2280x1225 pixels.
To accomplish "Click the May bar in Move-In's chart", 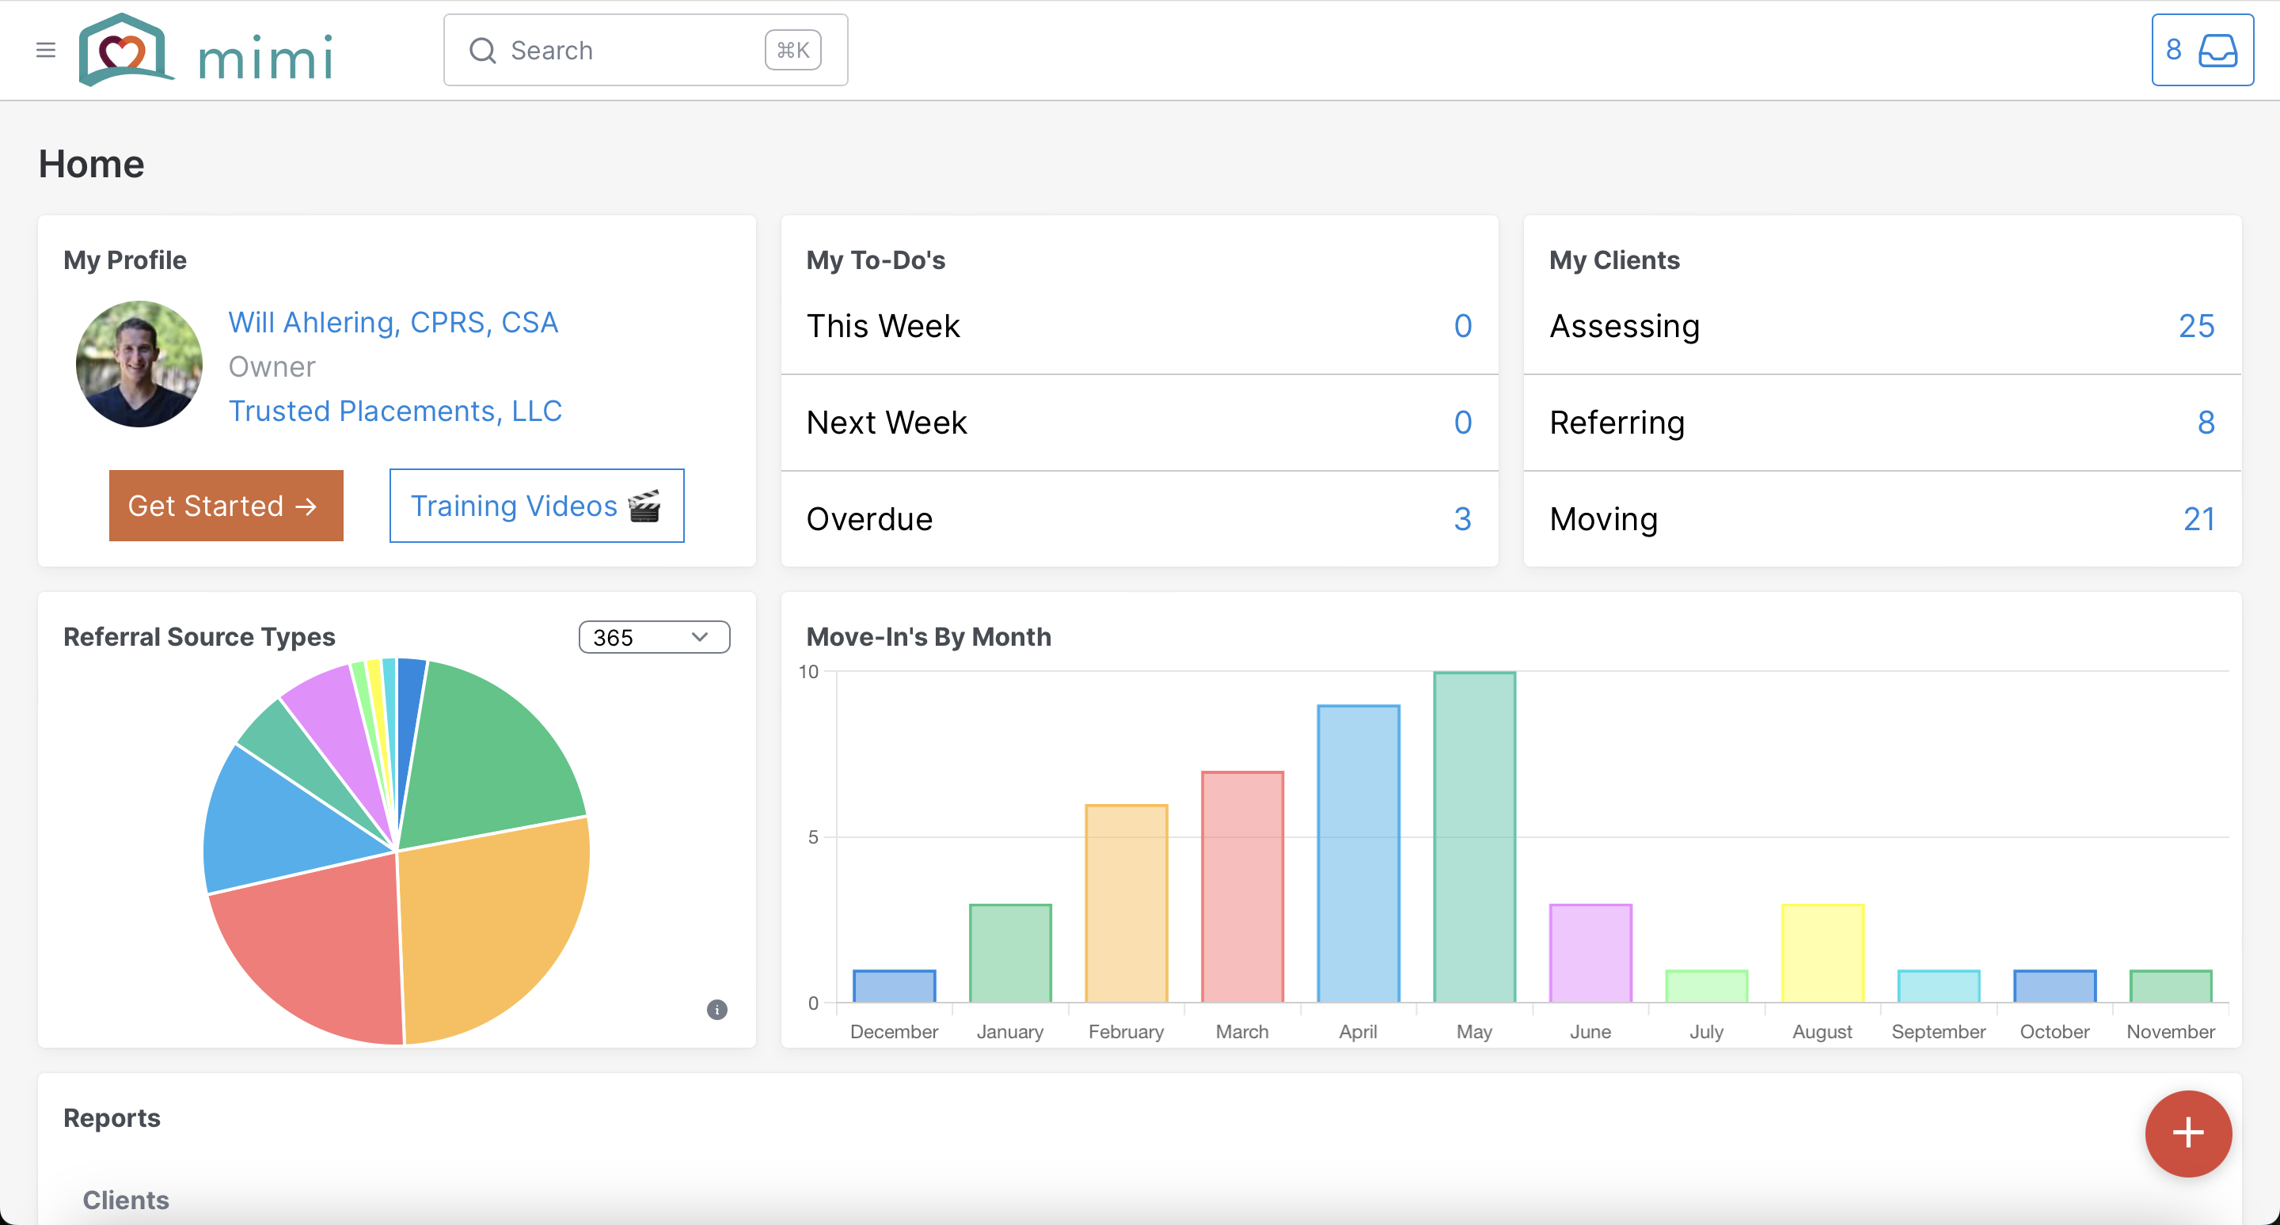I will (x=1473, y=836).
